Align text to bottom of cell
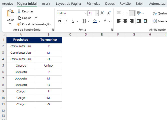 (132, 13)
